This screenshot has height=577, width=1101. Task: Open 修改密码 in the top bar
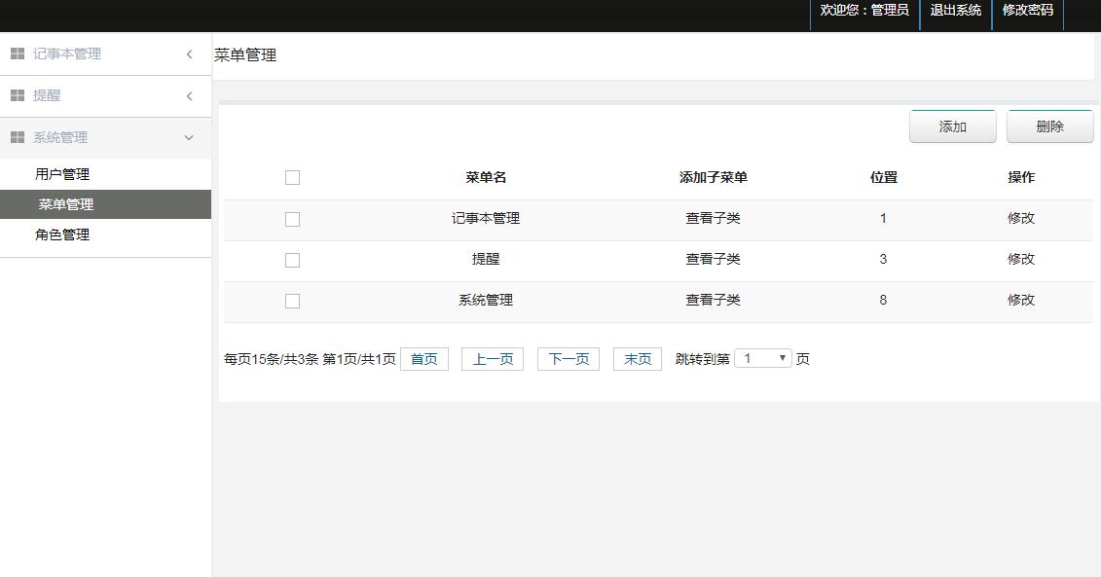tap(1027, 11)
